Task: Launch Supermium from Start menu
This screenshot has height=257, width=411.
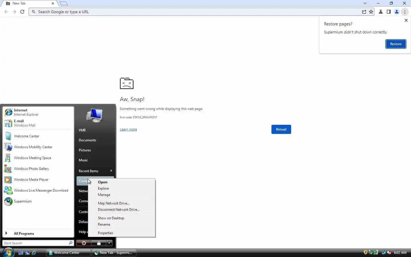Action: coord(38,201)
